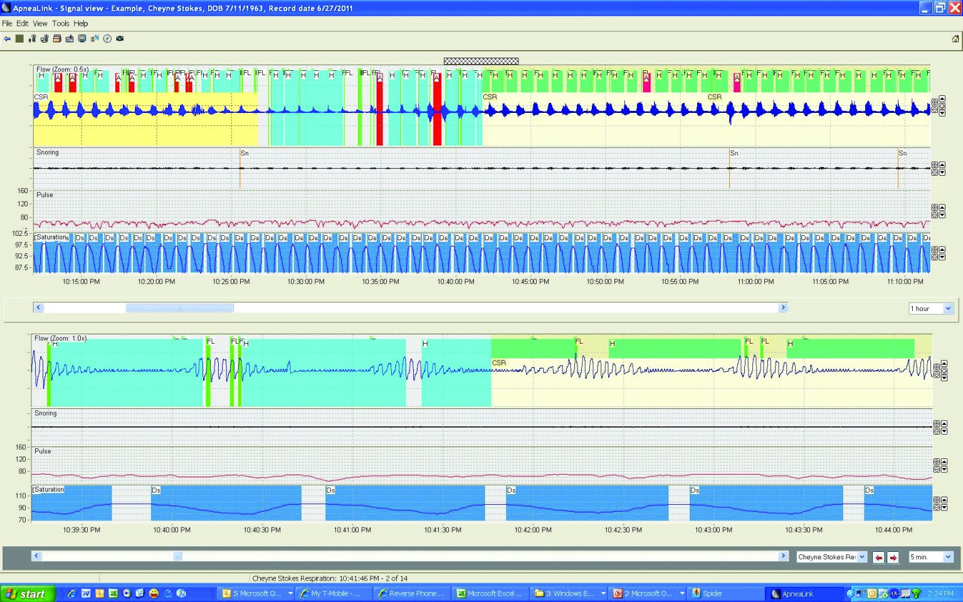Image resolution: width=963 pixels, height=602 pixels.
Task: Open the File menu
Action: 7,23
